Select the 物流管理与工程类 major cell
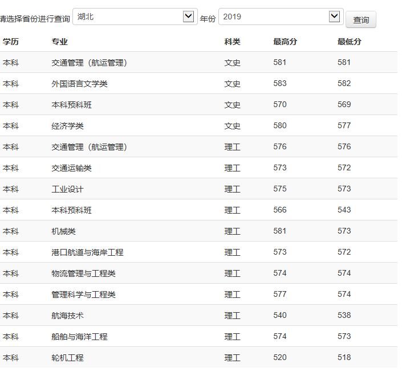 coord(84,273)
